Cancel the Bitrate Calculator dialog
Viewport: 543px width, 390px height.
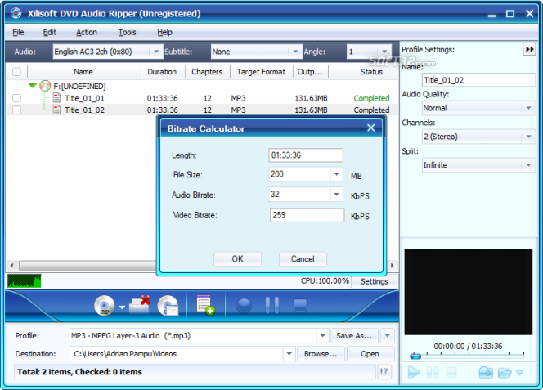tap(303, 258)
